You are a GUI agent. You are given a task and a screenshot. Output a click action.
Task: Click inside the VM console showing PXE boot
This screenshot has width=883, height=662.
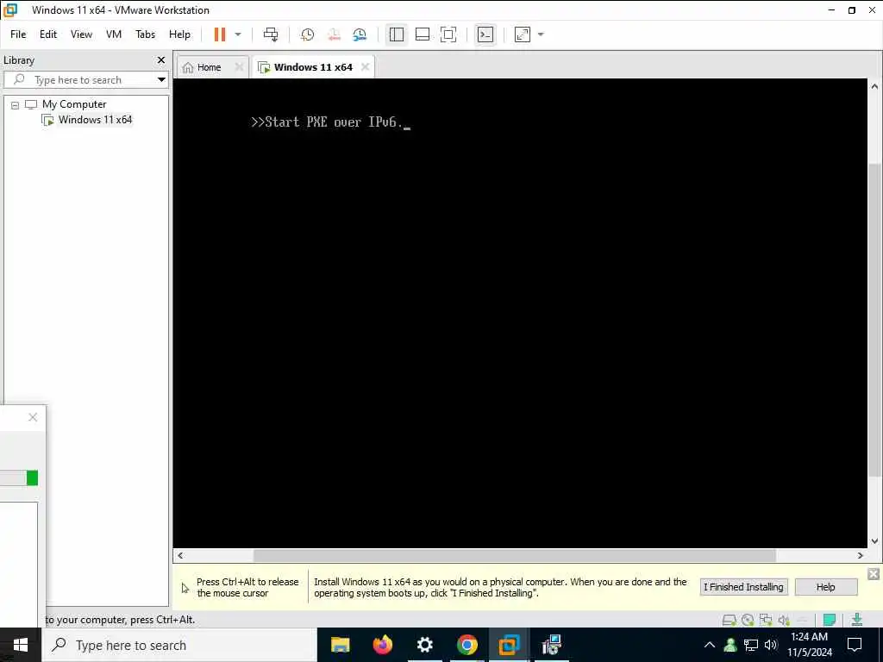pyautogui.click(x=520, y=313)
